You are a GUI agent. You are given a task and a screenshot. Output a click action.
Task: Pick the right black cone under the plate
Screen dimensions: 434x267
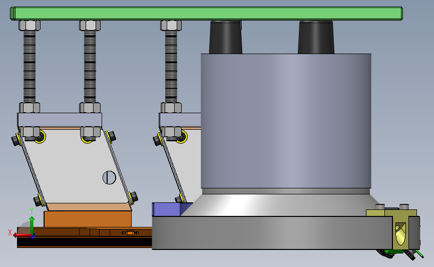[x=316, y=37]
